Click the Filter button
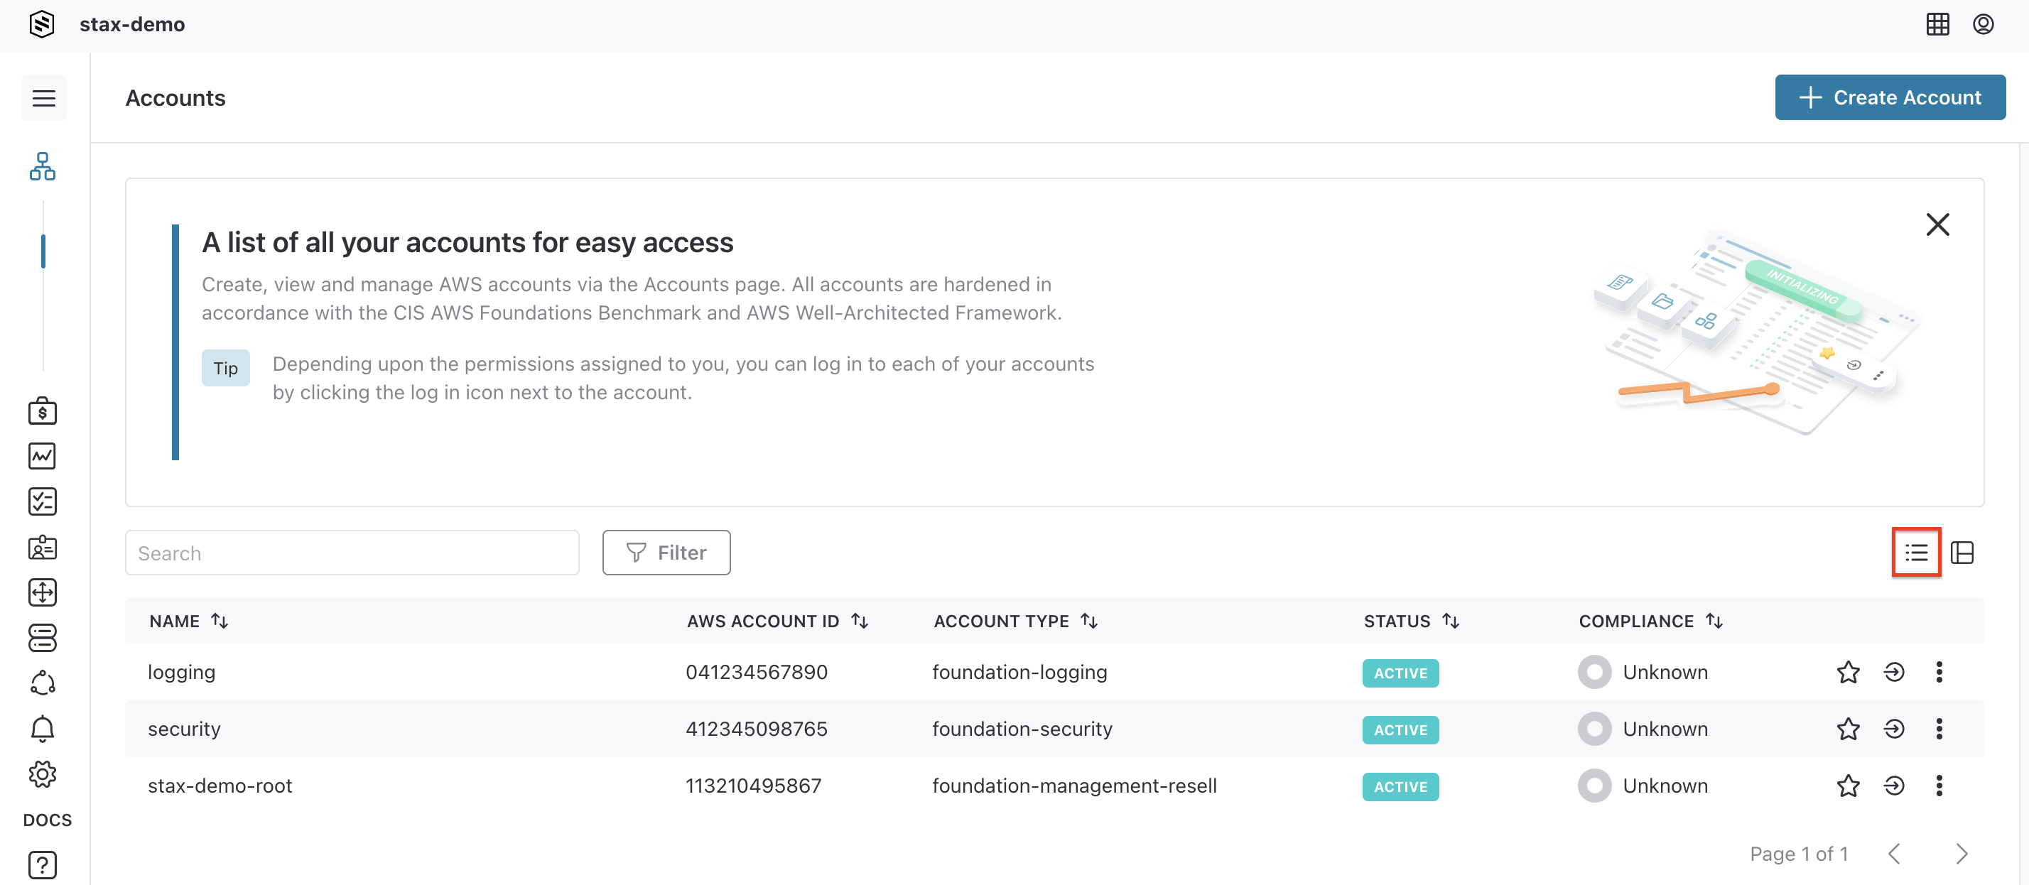This screenshot has width=2029, height=885. pyautogui.click(x=666, y=553)
